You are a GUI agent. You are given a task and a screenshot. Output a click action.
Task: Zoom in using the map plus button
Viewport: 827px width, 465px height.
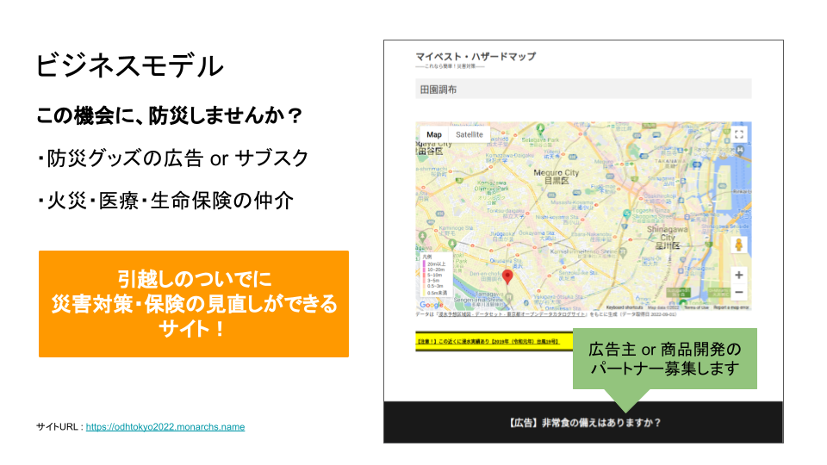click(739, 275)
